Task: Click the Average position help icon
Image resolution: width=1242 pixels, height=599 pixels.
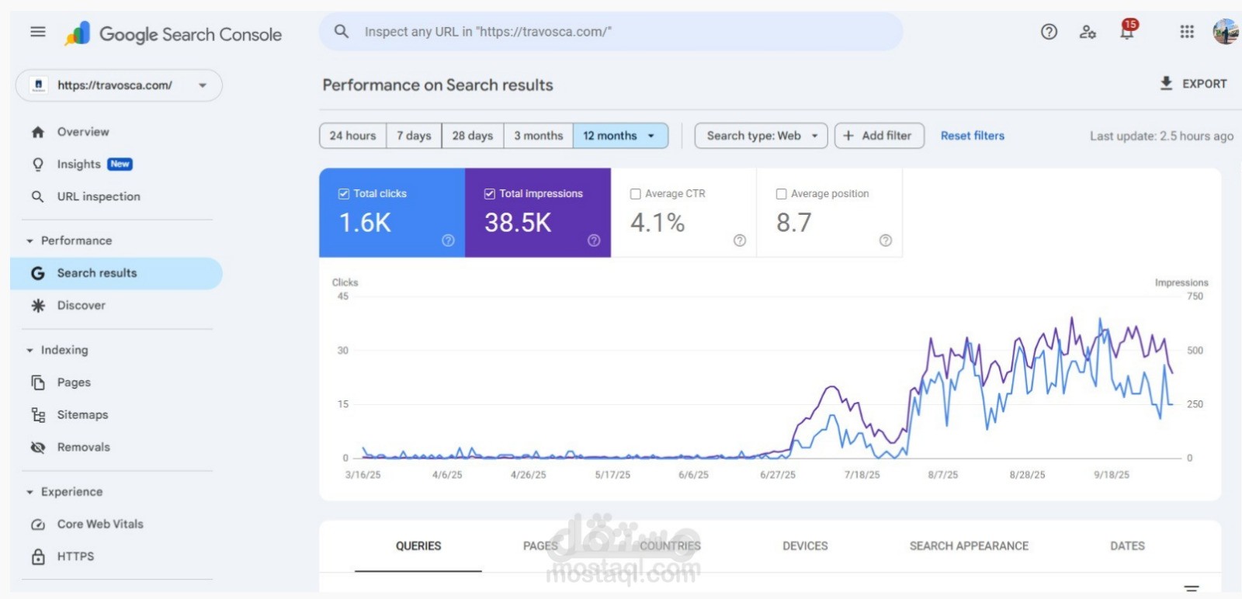Action: click(x=886, y=241)
